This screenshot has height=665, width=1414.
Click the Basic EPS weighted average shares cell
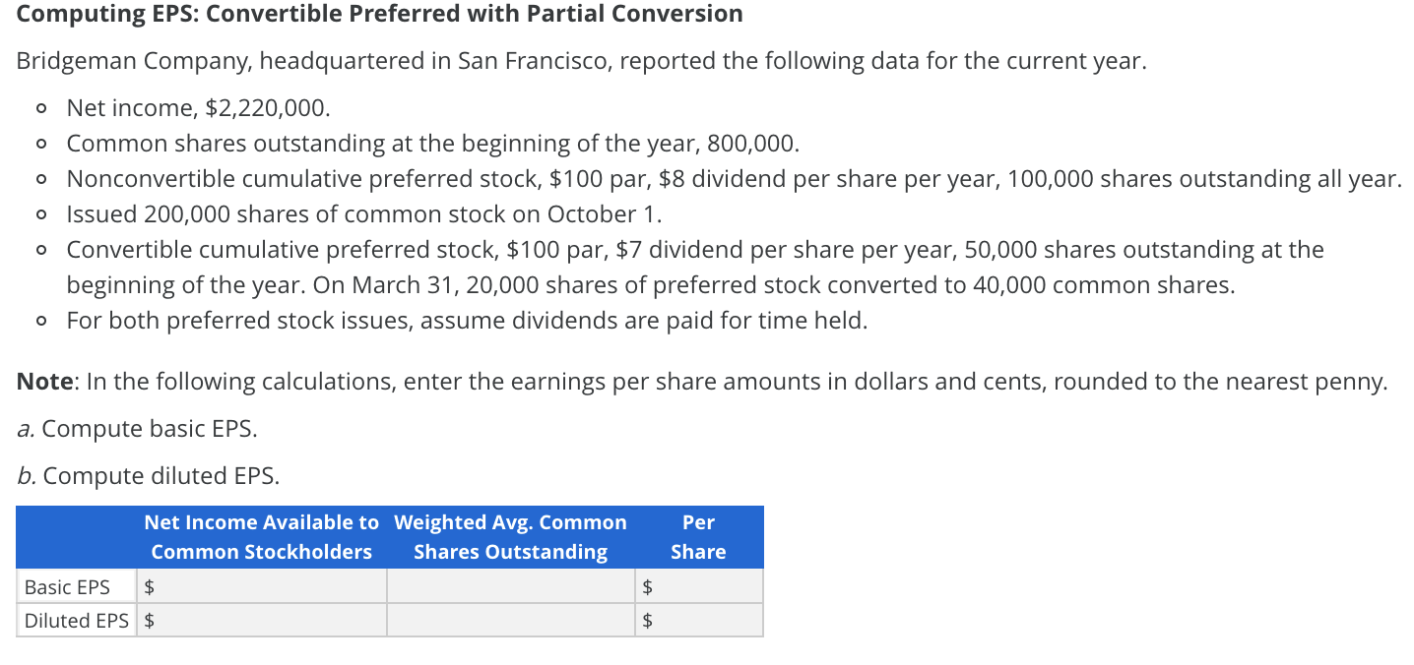(509, 586)
